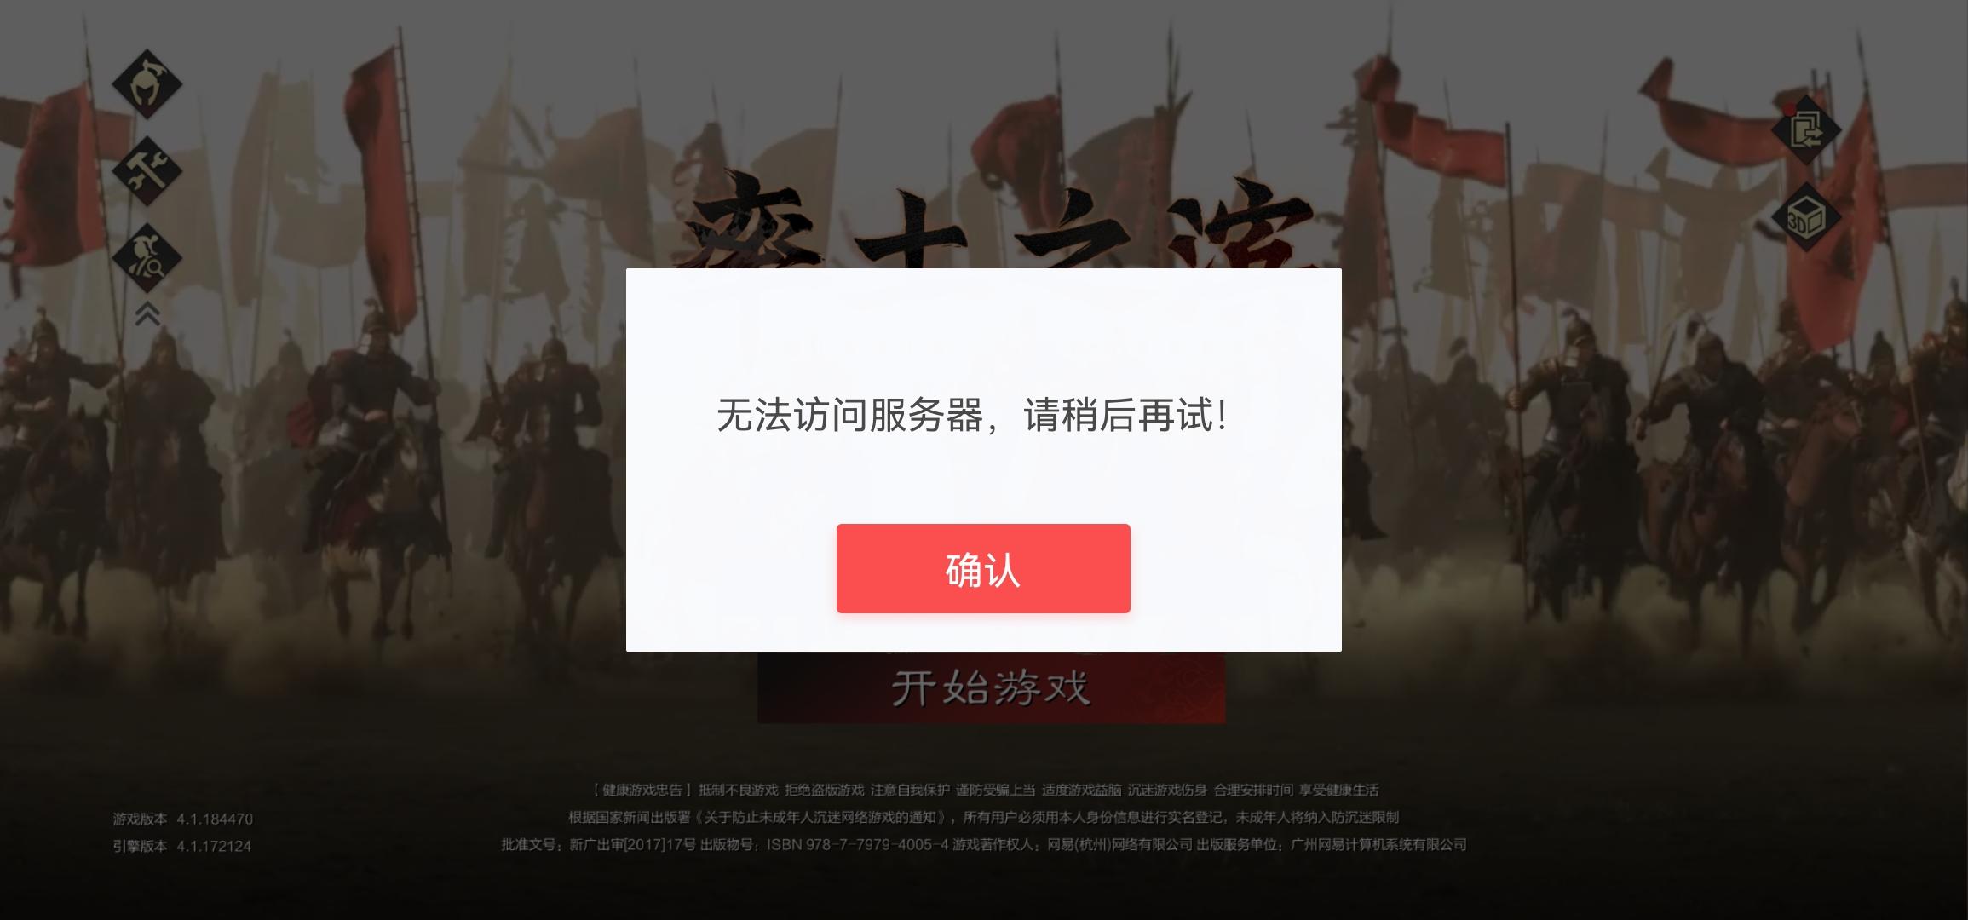Start the game with the 开始游戏 button
Viewport: 1968px width, 920px height.
tap(991, 688)
